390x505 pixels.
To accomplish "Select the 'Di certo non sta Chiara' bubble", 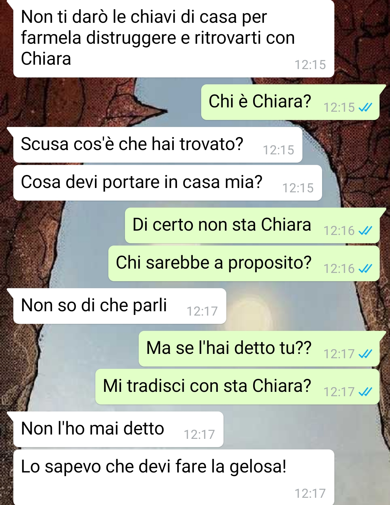I will pyautogui.click(x=252, y=226).
